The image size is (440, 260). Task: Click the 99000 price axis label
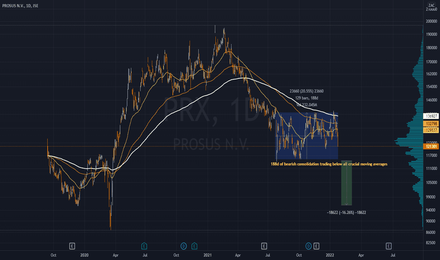(431, 197)
